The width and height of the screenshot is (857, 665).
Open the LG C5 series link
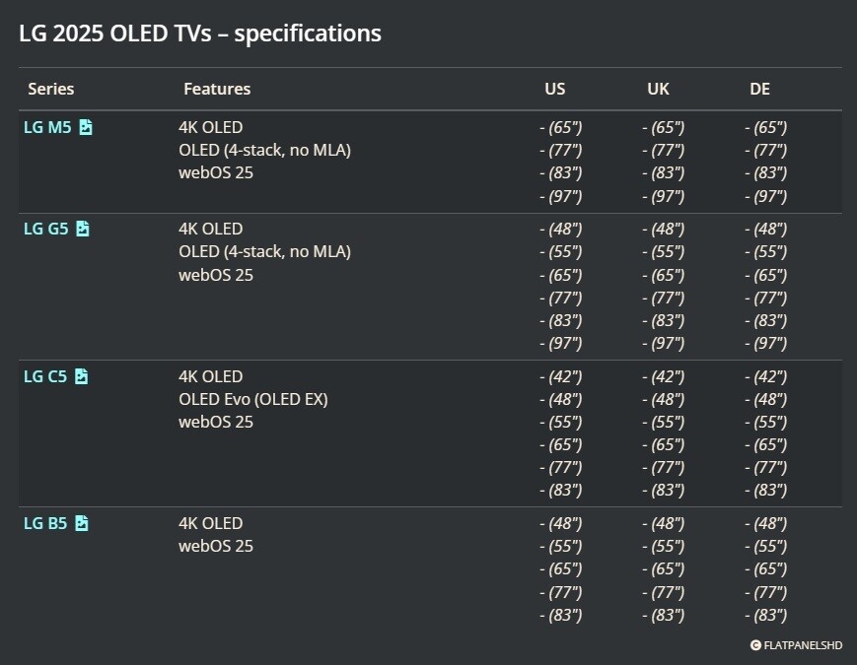point(45,376)
